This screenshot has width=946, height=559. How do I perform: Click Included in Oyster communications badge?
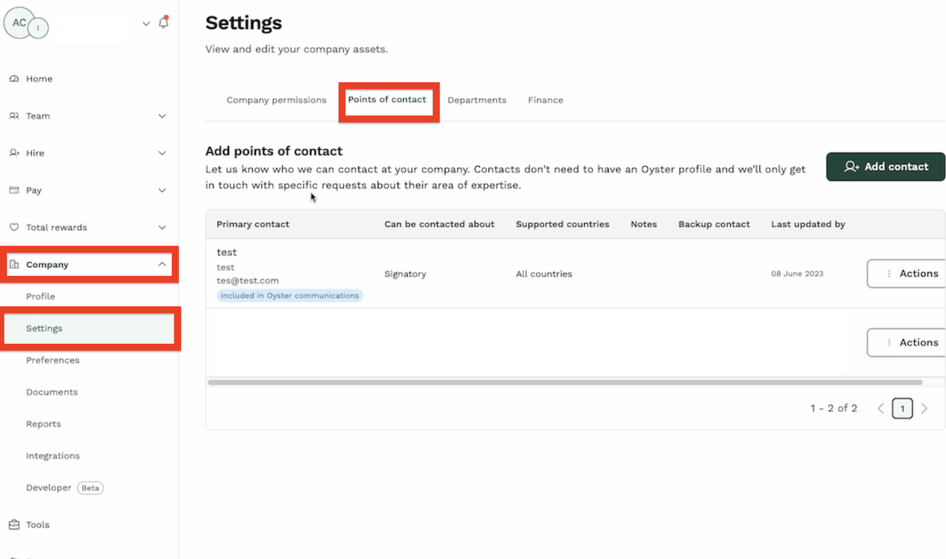click(x=290, y=296)
